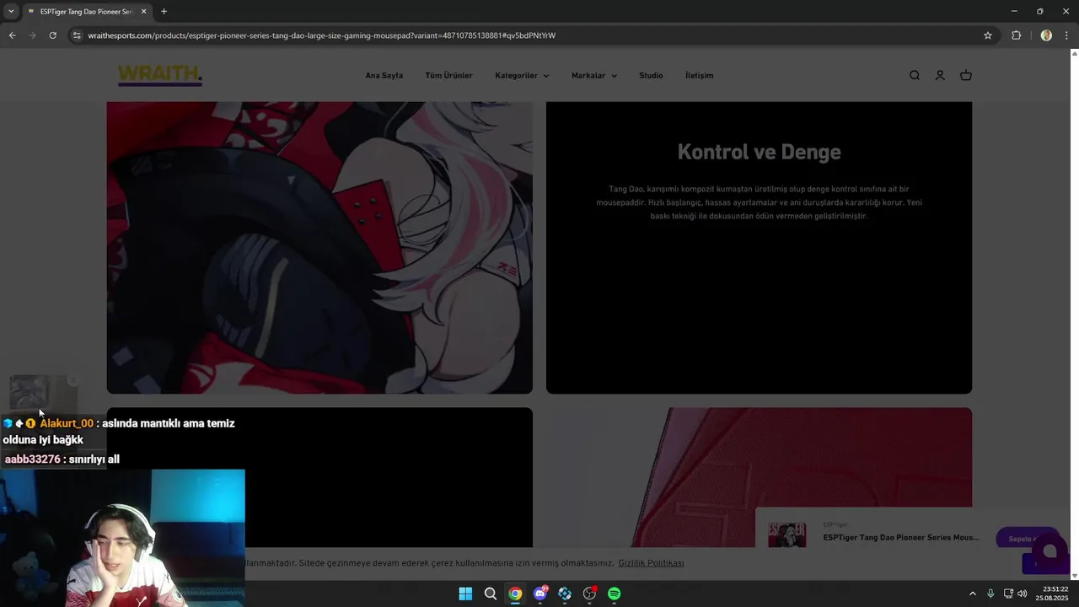This screenshot has width=1079, height=607.
Task: Open Discord from the taskbar
Action: pyautogui.click(x=540, y=594)
